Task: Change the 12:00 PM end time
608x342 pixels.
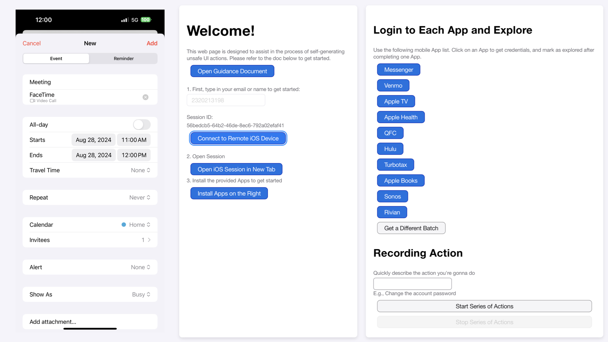Action: click(x=134, y=155)
